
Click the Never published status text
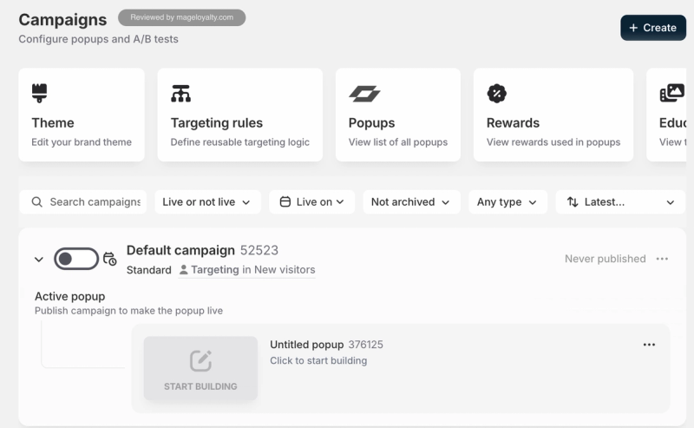point(605,259)
